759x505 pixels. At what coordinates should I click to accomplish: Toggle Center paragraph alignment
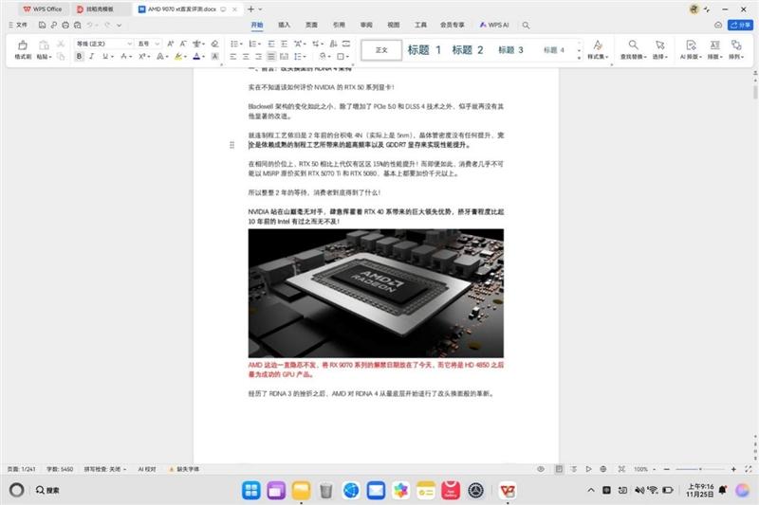point(246,56)
